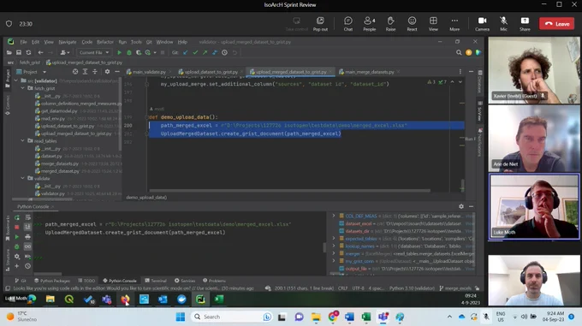Rerun the Python console
The image size is (582, 326).
pos(17,217)
